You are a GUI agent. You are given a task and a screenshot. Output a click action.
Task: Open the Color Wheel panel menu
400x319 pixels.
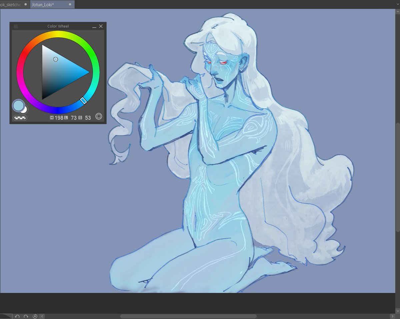pos(16,26)
